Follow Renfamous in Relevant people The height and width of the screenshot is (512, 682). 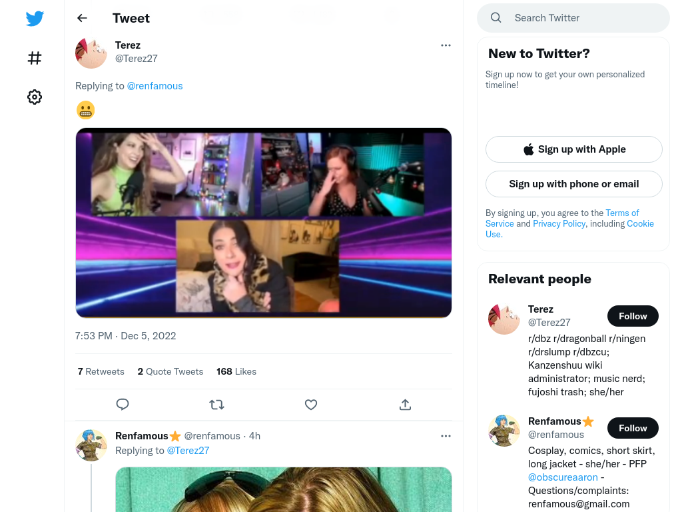(633, 428)
